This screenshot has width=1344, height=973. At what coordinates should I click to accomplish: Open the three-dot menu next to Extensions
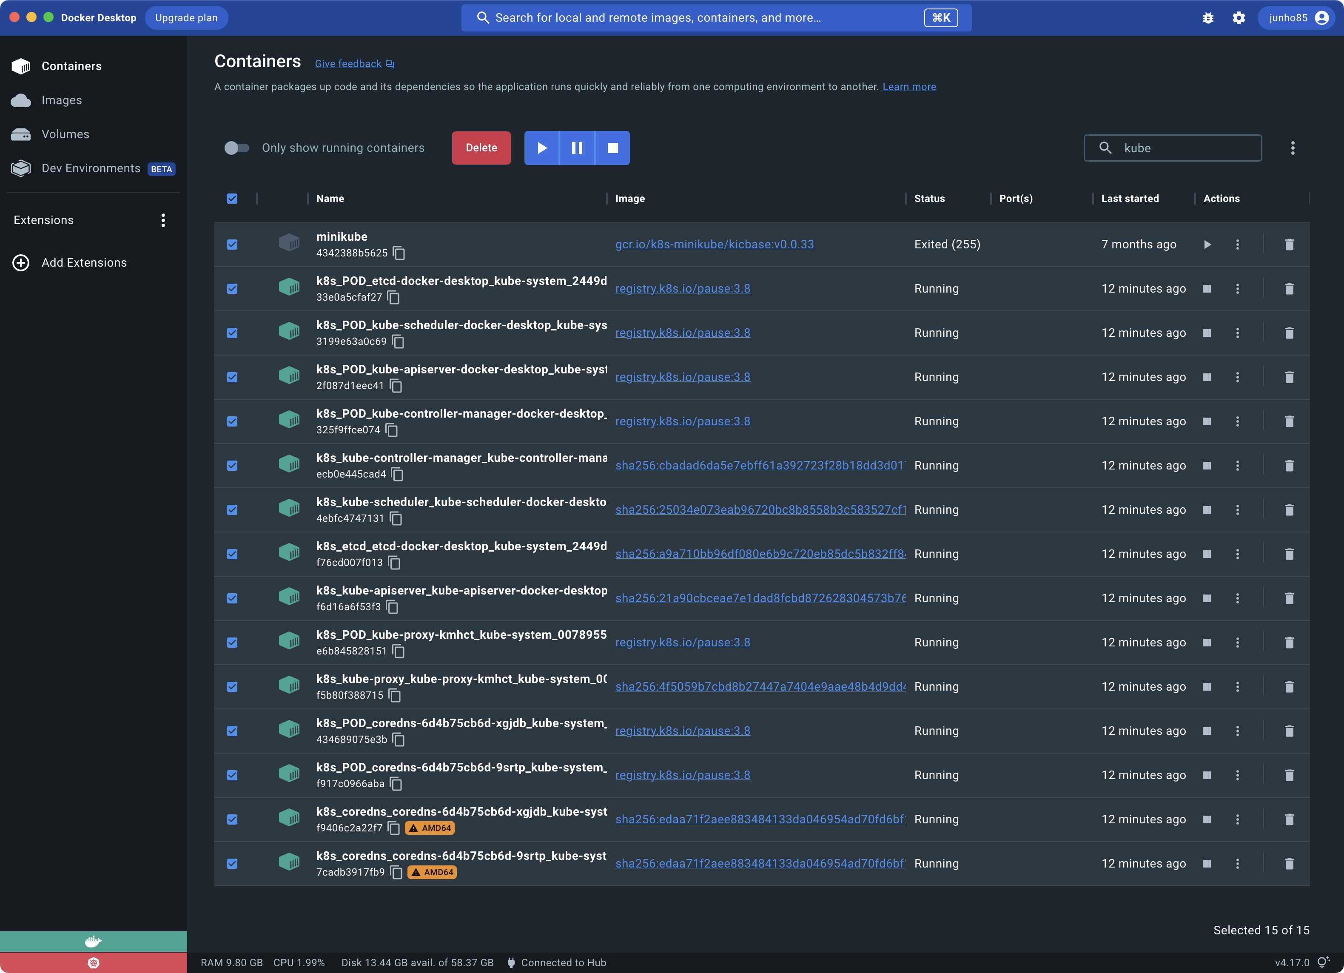(163, 220)
